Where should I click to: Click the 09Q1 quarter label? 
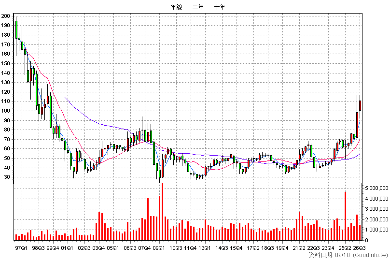(x=159, y=248)
